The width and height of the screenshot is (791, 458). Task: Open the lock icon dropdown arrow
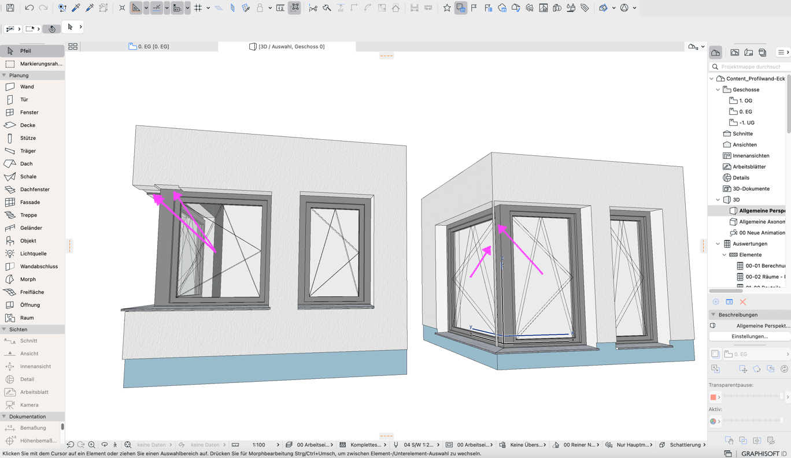click(270, 8)
